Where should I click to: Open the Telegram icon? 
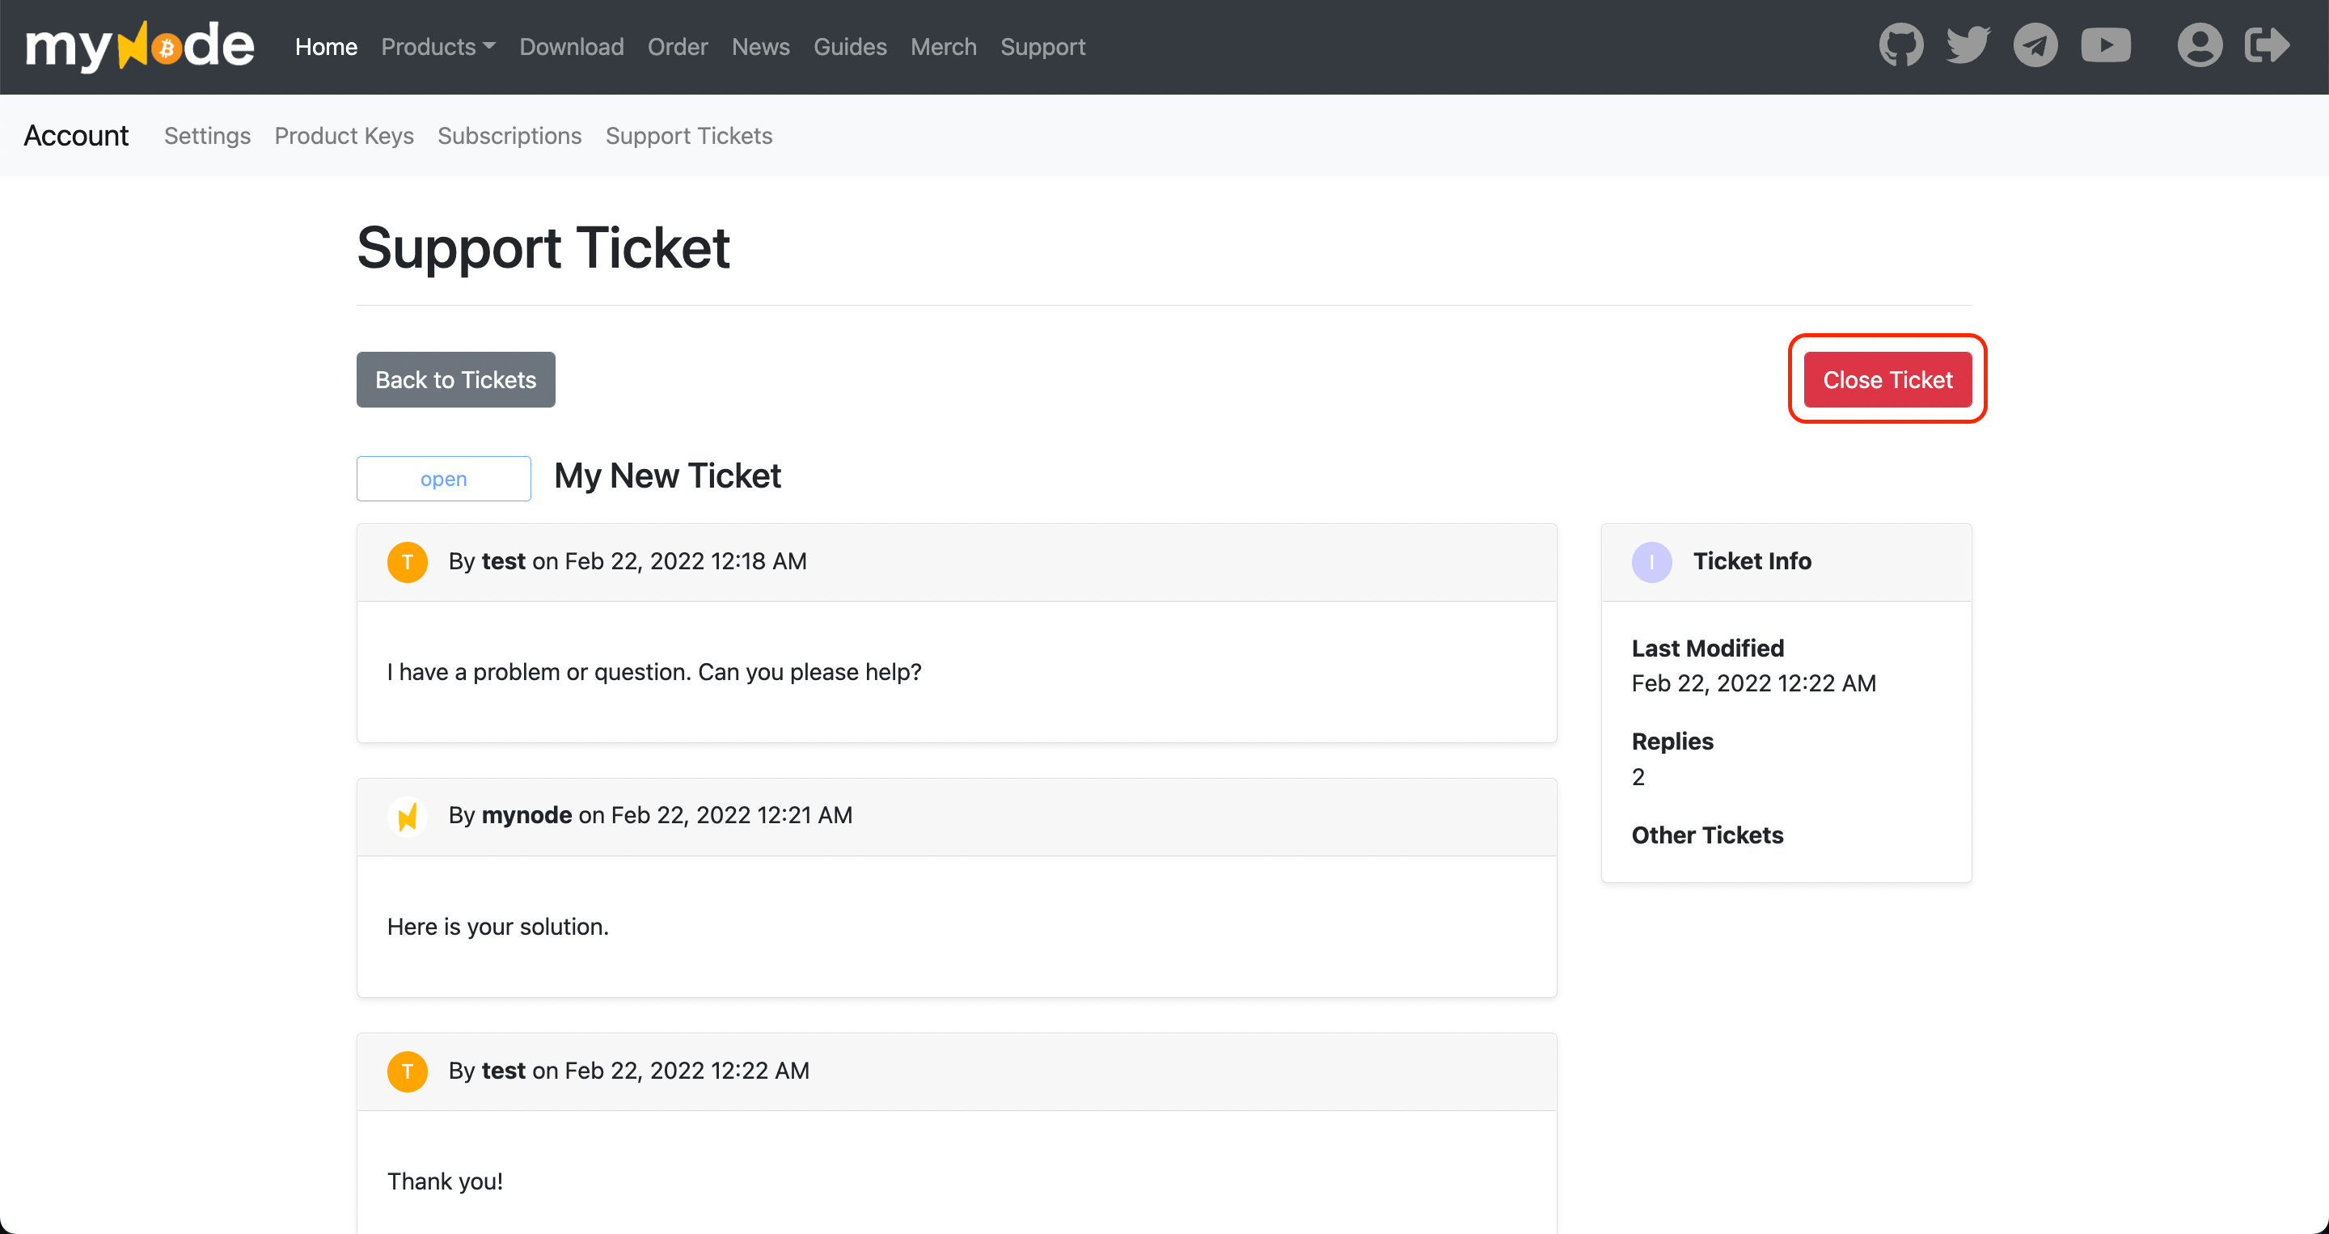tap(2035, 44)
